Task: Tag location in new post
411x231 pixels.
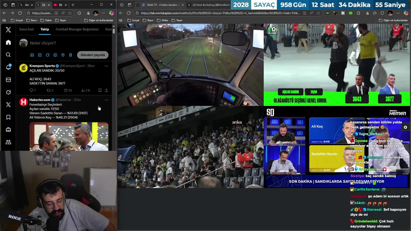Action: click(x=63, y=55)
